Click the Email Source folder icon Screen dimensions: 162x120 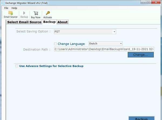(11, 13)
